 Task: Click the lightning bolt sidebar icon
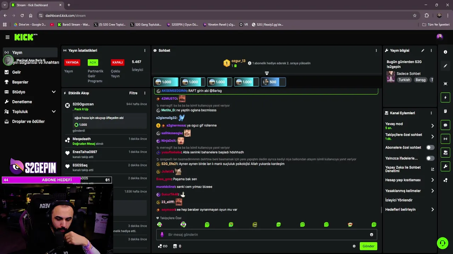point(445,98)
